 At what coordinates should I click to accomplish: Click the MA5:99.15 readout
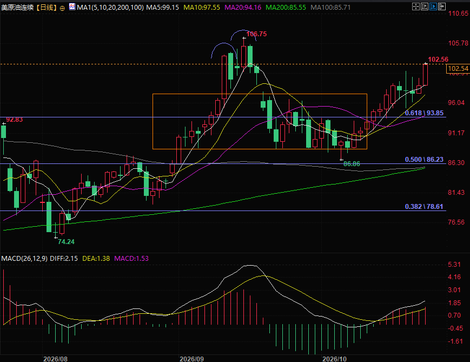pyautogui.click(x=162, y=8)
